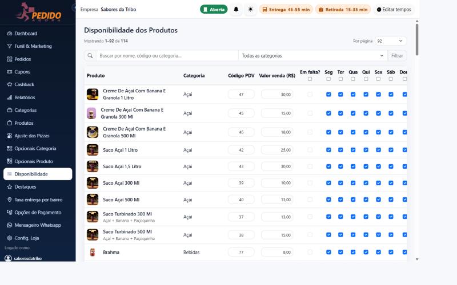Viewport: 457px width, 285px height.
Task: Click the Cashback icon
Action: (9, 84)
